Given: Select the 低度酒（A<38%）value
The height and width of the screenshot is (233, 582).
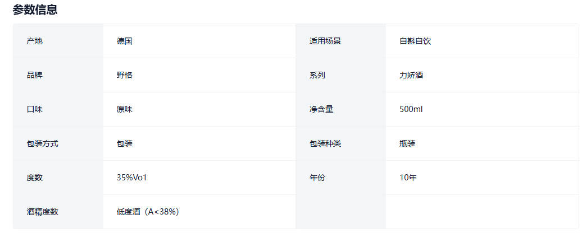Looking at the screenshot, I should [148, 212].
